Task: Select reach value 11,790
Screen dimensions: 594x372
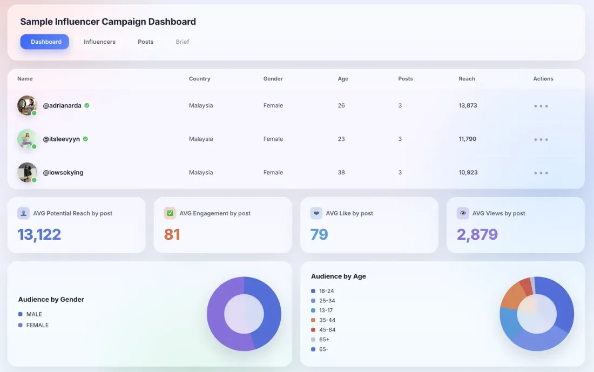Action: [x=468, y=139]
